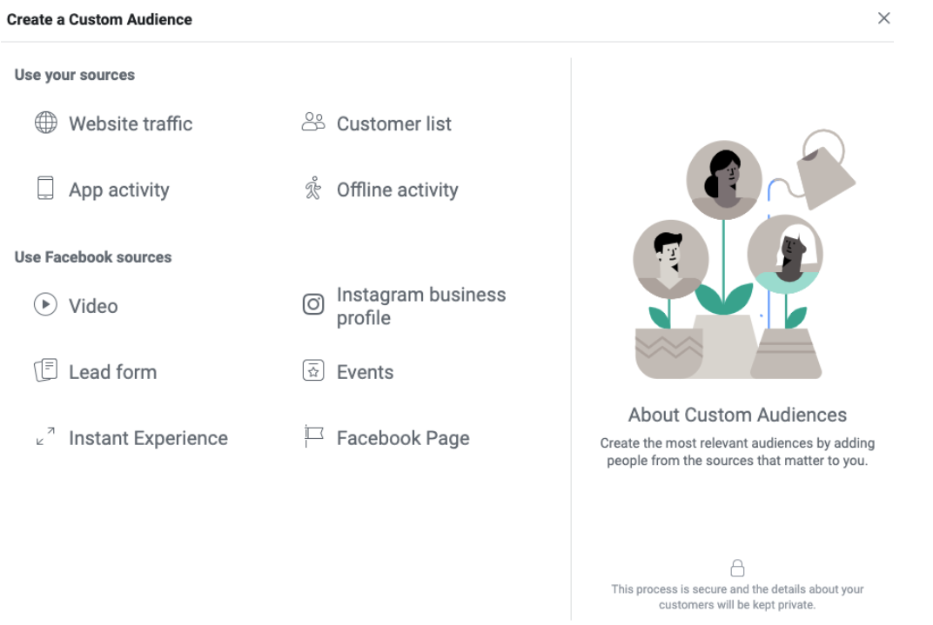Select the App activity phone icon
This screenshot has width=933, height=625.
tap(44, 189)
